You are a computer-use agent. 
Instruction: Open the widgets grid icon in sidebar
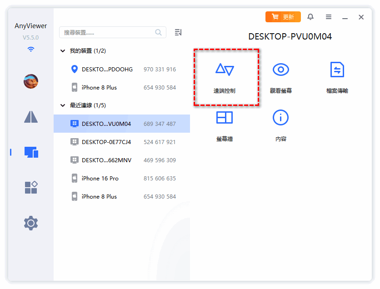pos(31,187)
